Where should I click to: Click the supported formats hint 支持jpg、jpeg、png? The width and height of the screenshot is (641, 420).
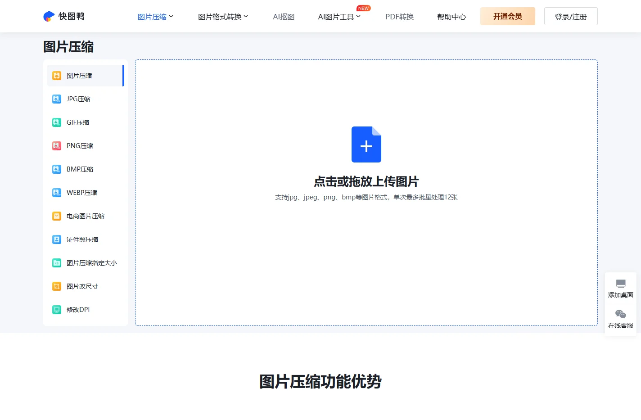click(x=366, y=197)
